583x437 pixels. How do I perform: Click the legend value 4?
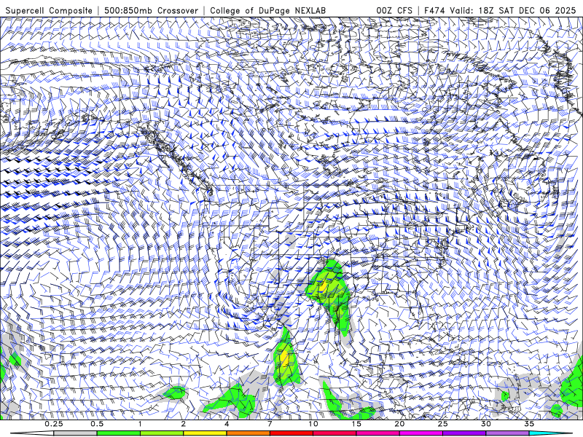click(227, 424)
